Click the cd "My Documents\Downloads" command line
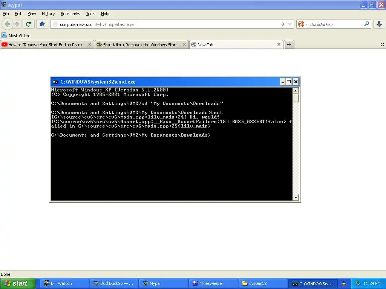 [x=137, y=103]
